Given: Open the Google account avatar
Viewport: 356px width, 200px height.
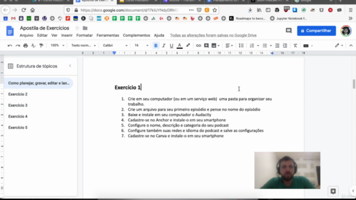Looking at the screenshot, I should click(346, 31).
